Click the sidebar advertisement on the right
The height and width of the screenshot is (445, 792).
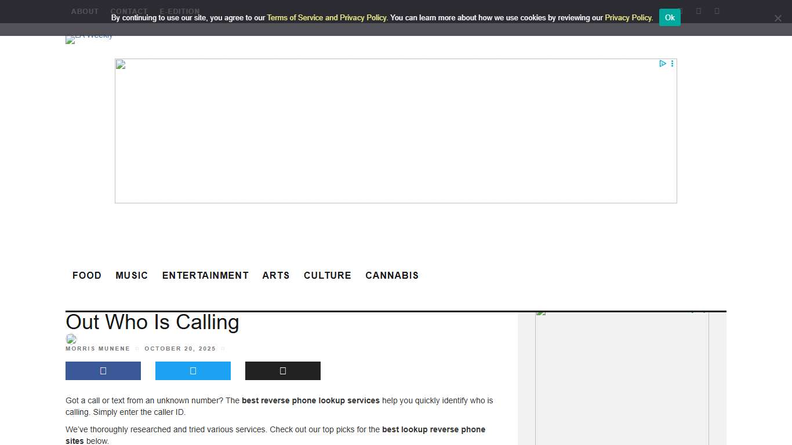pos(622,377)
